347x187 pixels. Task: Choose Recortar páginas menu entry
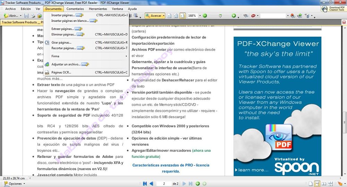[86, 48]
